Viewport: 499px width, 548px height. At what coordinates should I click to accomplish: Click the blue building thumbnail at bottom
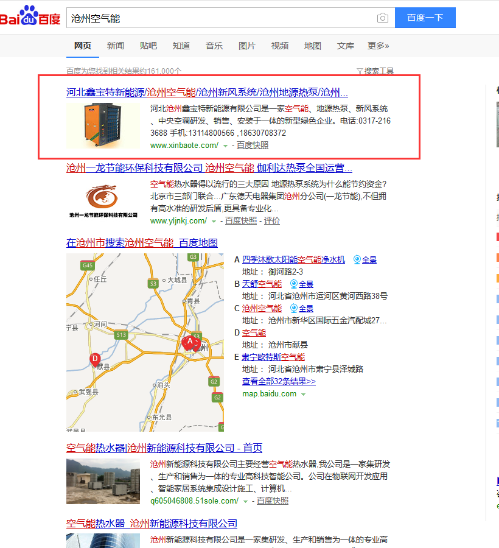103,541
